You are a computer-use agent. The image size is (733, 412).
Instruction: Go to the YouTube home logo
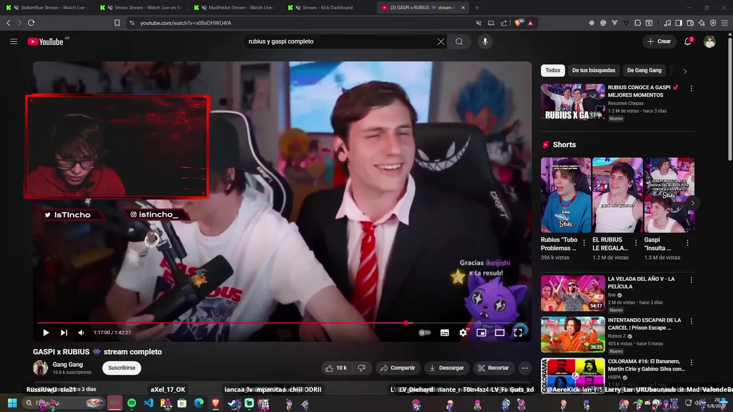click(45, 41)
